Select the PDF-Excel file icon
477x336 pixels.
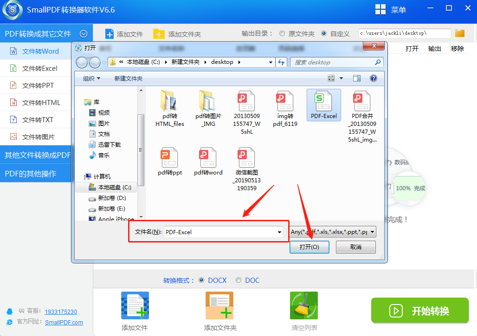323,101
